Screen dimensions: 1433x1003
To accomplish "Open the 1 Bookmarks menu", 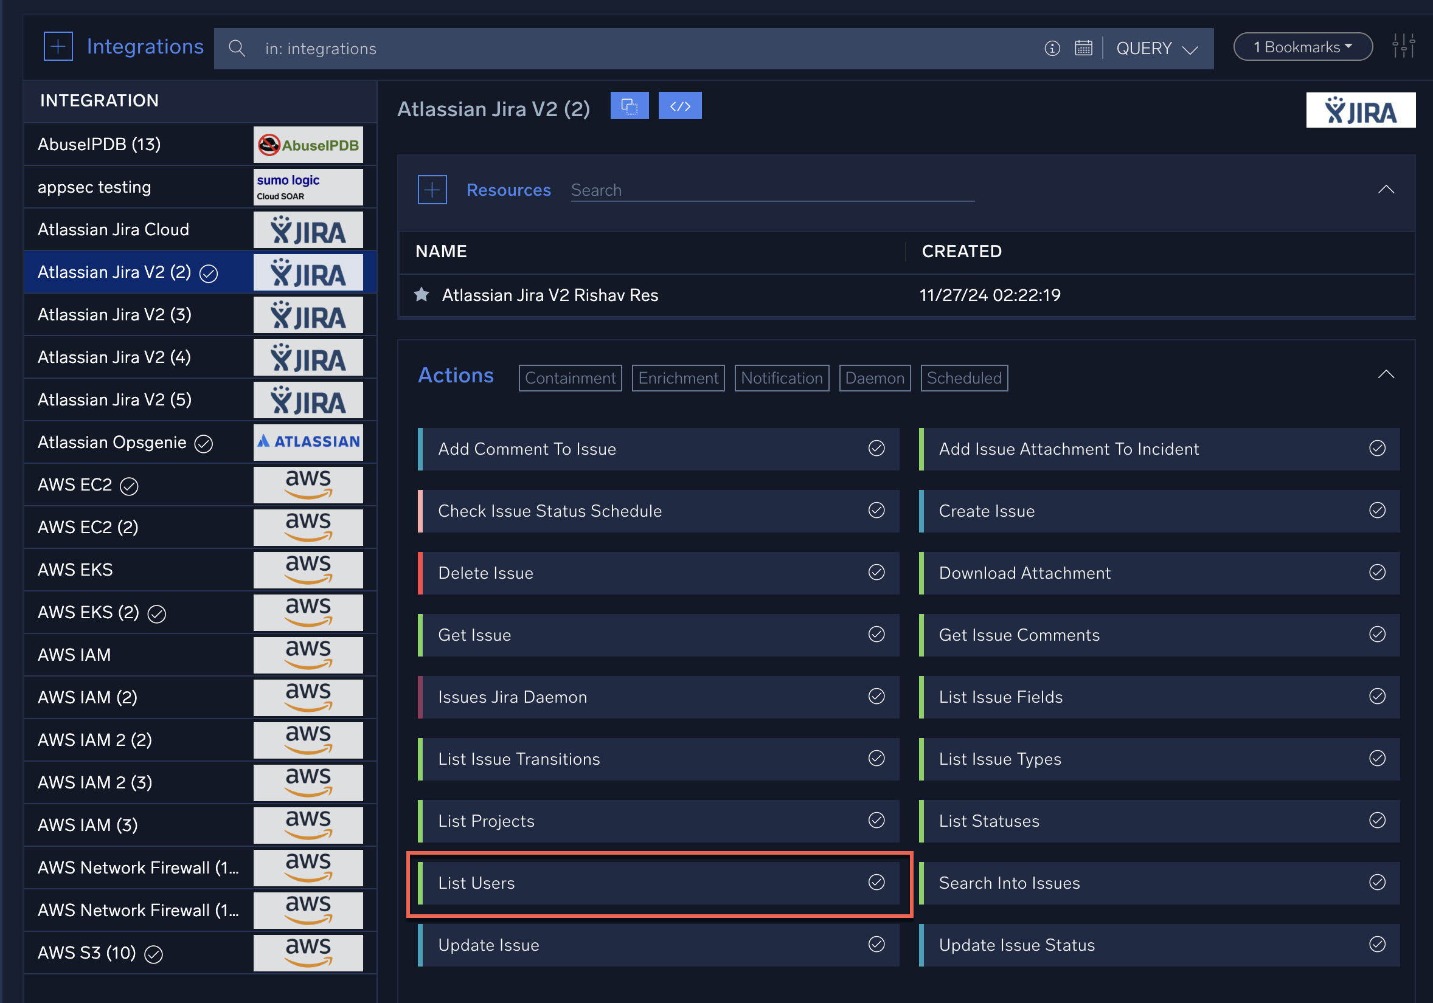I will (1303, 46).
